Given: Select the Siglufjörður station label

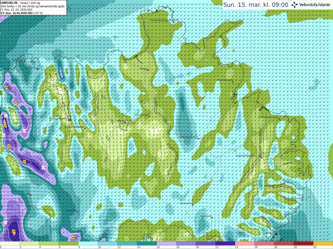Looking at the screenshot, I should pos(18,60).
